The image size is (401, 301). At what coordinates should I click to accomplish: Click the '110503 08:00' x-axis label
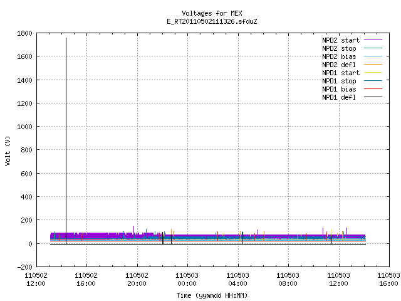(288, 280)
